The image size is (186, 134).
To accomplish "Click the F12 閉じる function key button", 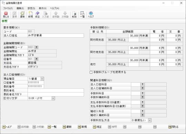I will point(173,127).
